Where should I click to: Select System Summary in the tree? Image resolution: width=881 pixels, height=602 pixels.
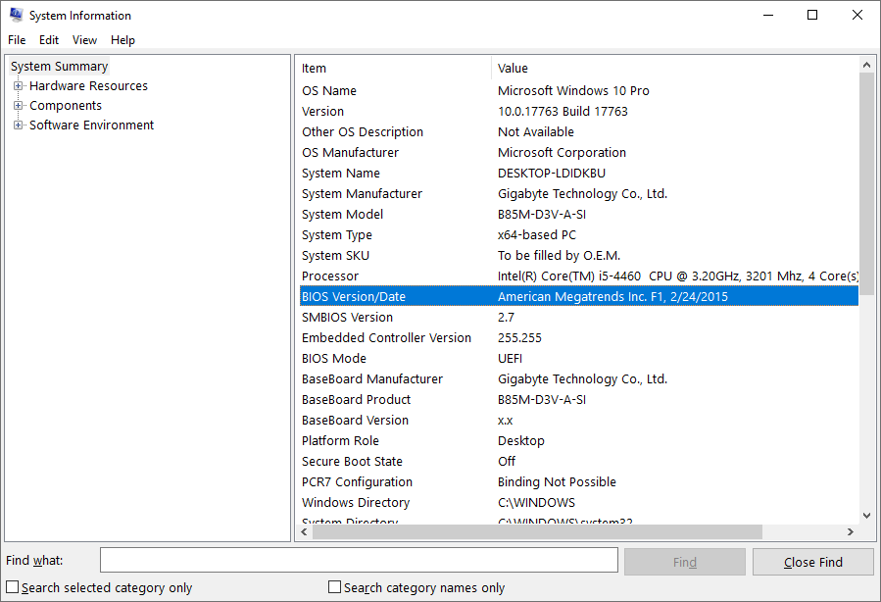click(59, 67)
